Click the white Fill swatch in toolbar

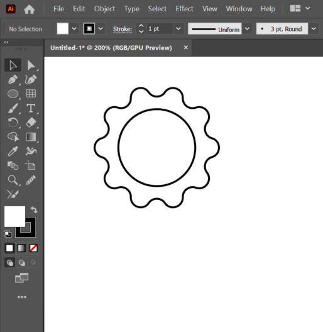[x=14, y=216]
